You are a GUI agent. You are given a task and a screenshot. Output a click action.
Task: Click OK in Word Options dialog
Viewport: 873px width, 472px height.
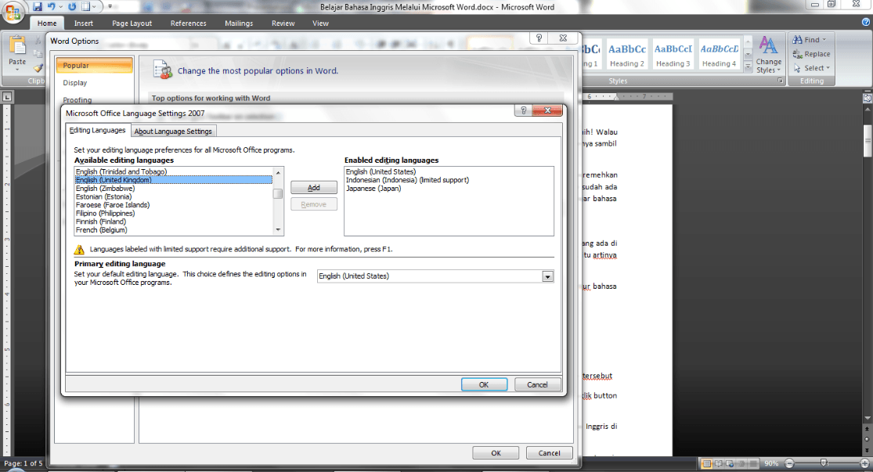click(x=496, y=453)
